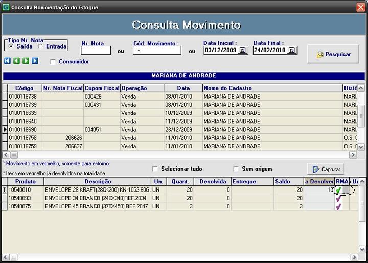Image resolution: width=368 pixels, height=263 pixels.
Task: Enable the Consumidor checkbox
Action: [x=53, y=62]
